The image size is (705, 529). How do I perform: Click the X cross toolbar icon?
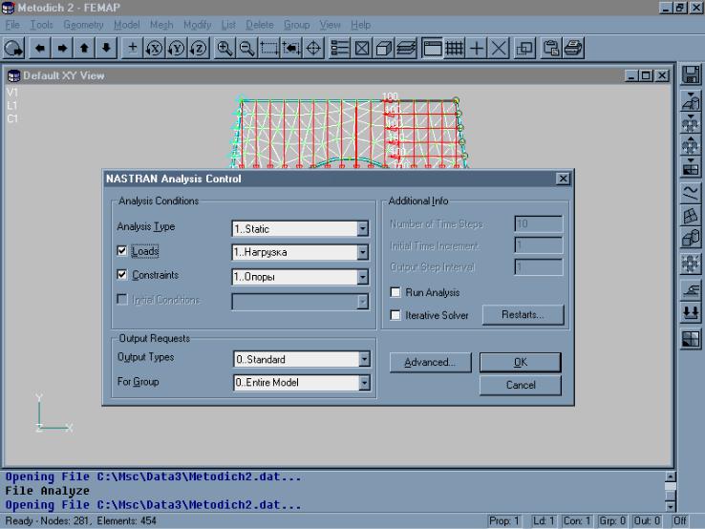click(x=499, y=48)
